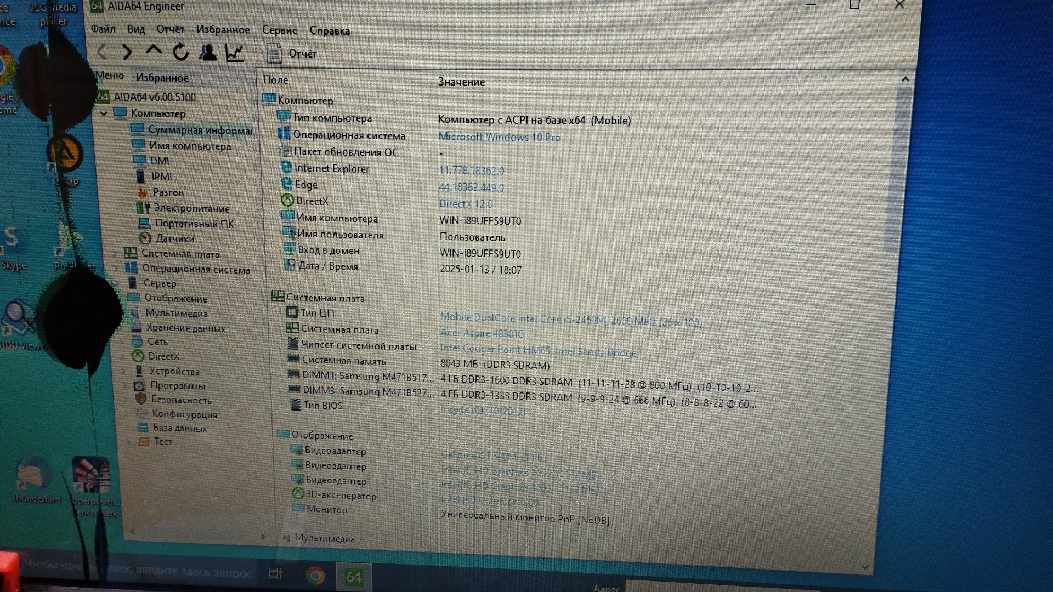Open the Intel Core i5-2450M CPU link

point(571,320)
